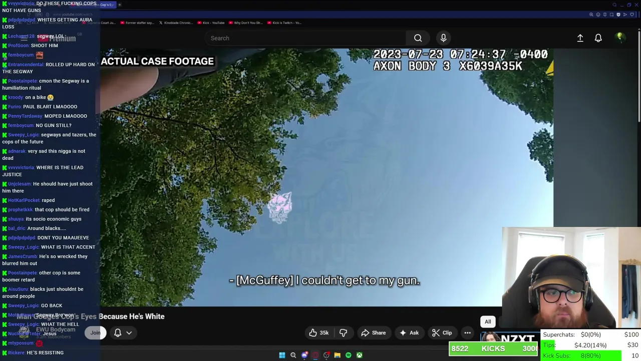Click chat username 'ProfGoon'
The width and height of the screenshot is (641, 361).
(x=19, y=46)
